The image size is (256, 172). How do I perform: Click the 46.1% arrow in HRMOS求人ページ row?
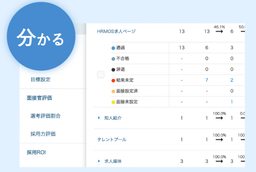[219, 32]
